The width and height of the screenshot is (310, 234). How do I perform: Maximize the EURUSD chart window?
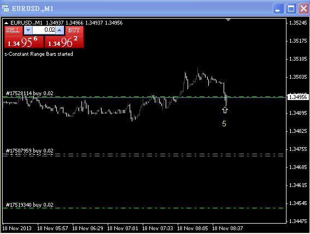(x=291, y=9)
